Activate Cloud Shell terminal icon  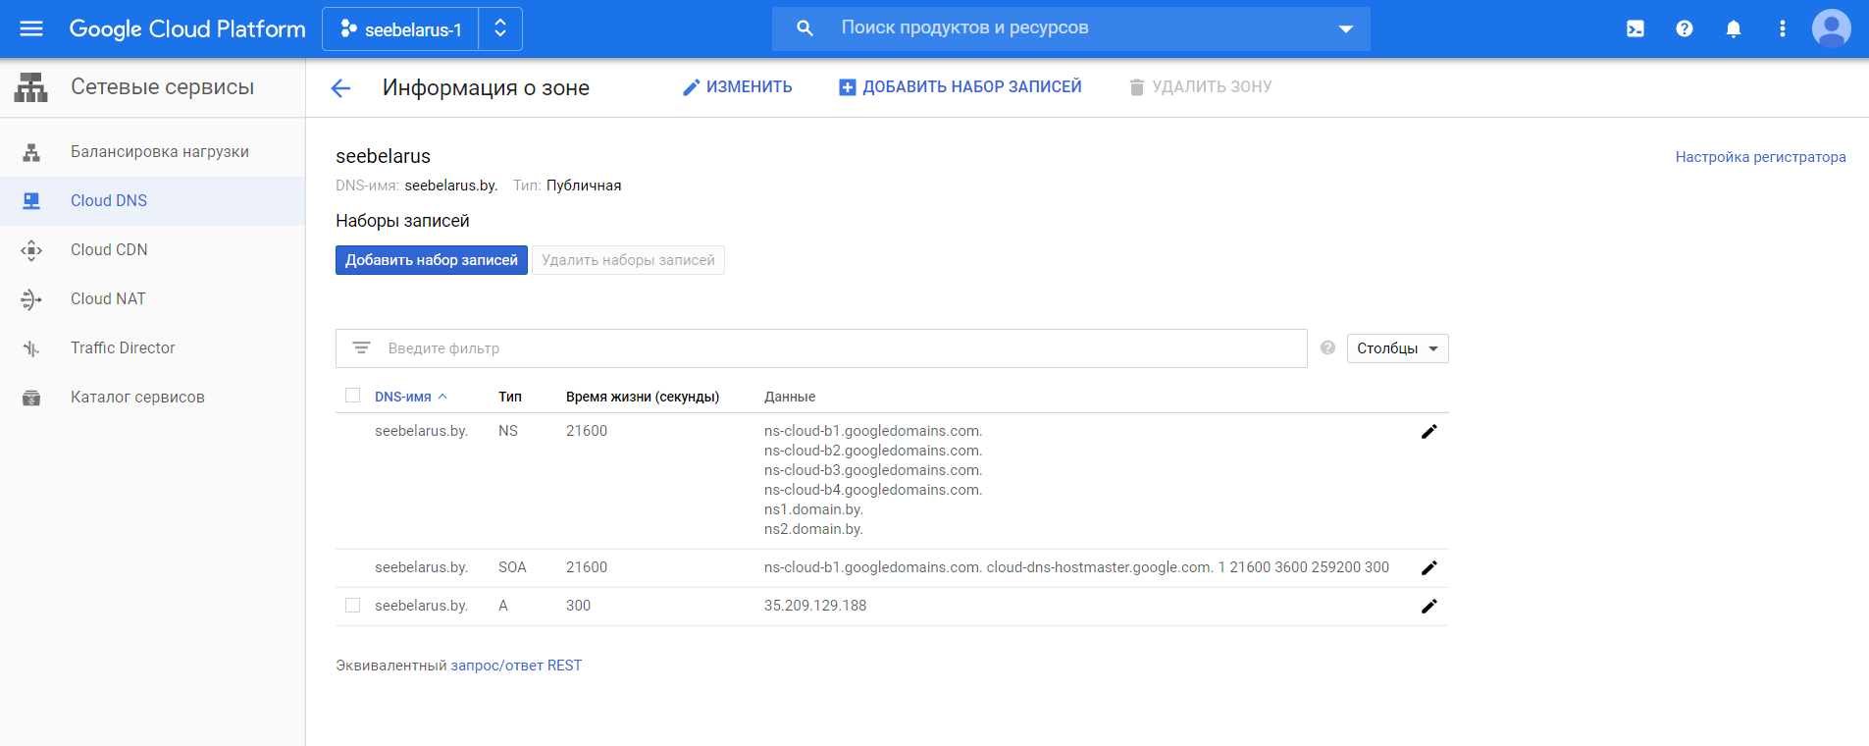coord(1635,29)
